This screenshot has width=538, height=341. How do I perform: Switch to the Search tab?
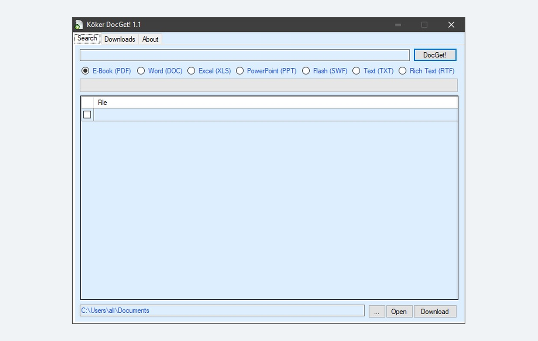pos(87,39)
